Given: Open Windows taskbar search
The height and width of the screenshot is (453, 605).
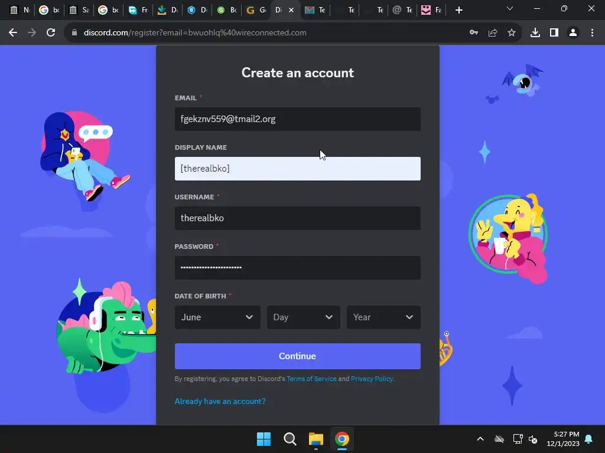Looking at the screenshot, I should click(x=290, y=439).
